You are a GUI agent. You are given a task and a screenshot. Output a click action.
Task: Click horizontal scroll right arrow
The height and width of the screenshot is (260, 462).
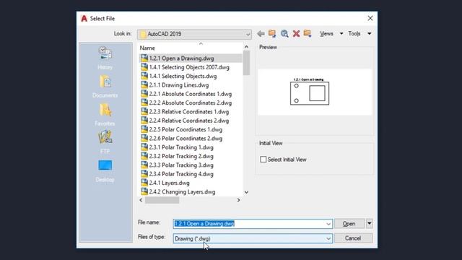point(239,200)
